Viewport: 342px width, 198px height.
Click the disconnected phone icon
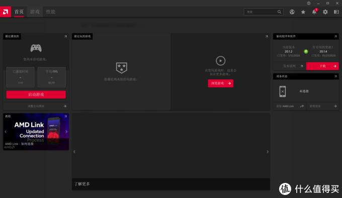tap(283, 91)
